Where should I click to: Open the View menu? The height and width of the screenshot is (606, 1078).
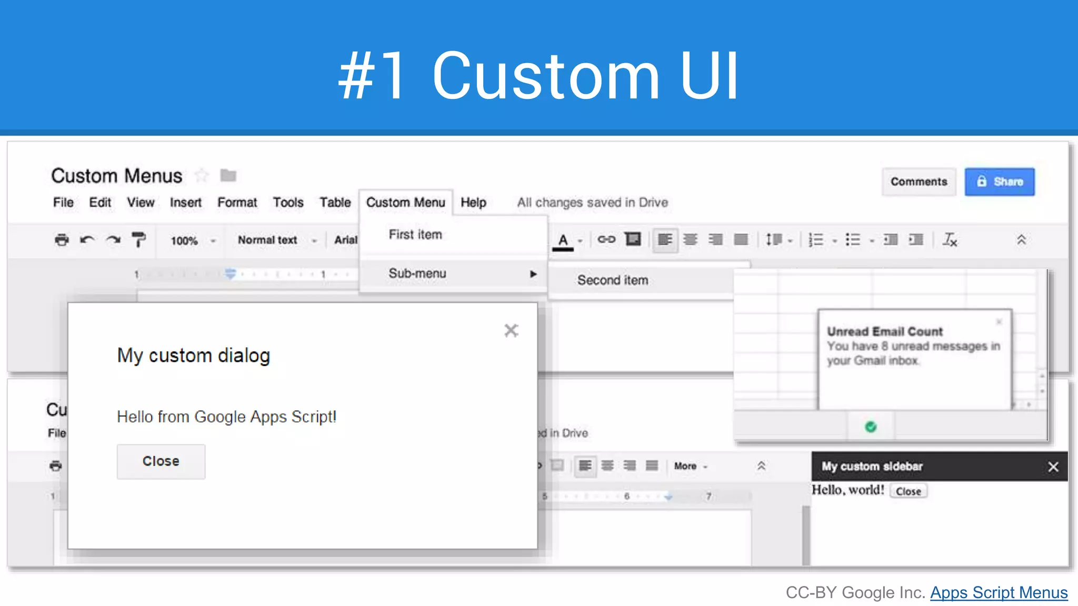141,203
